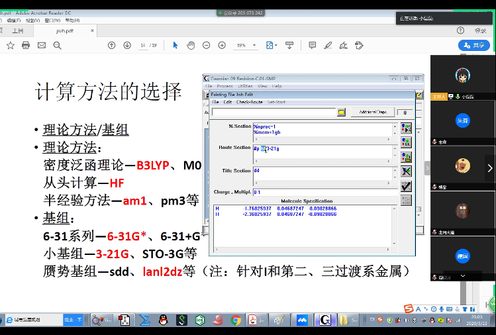The image size is (496, 335).
Task: Click the checkmark icon in Job Edit sidebar
Action: [x=406, y=187]
